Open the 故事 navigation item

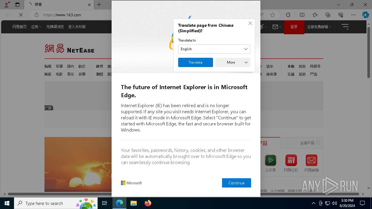[82, 74]
